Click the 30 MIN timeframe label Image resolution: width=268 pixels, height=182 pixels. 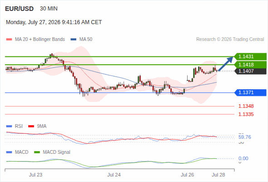click(x=49, y=9)
